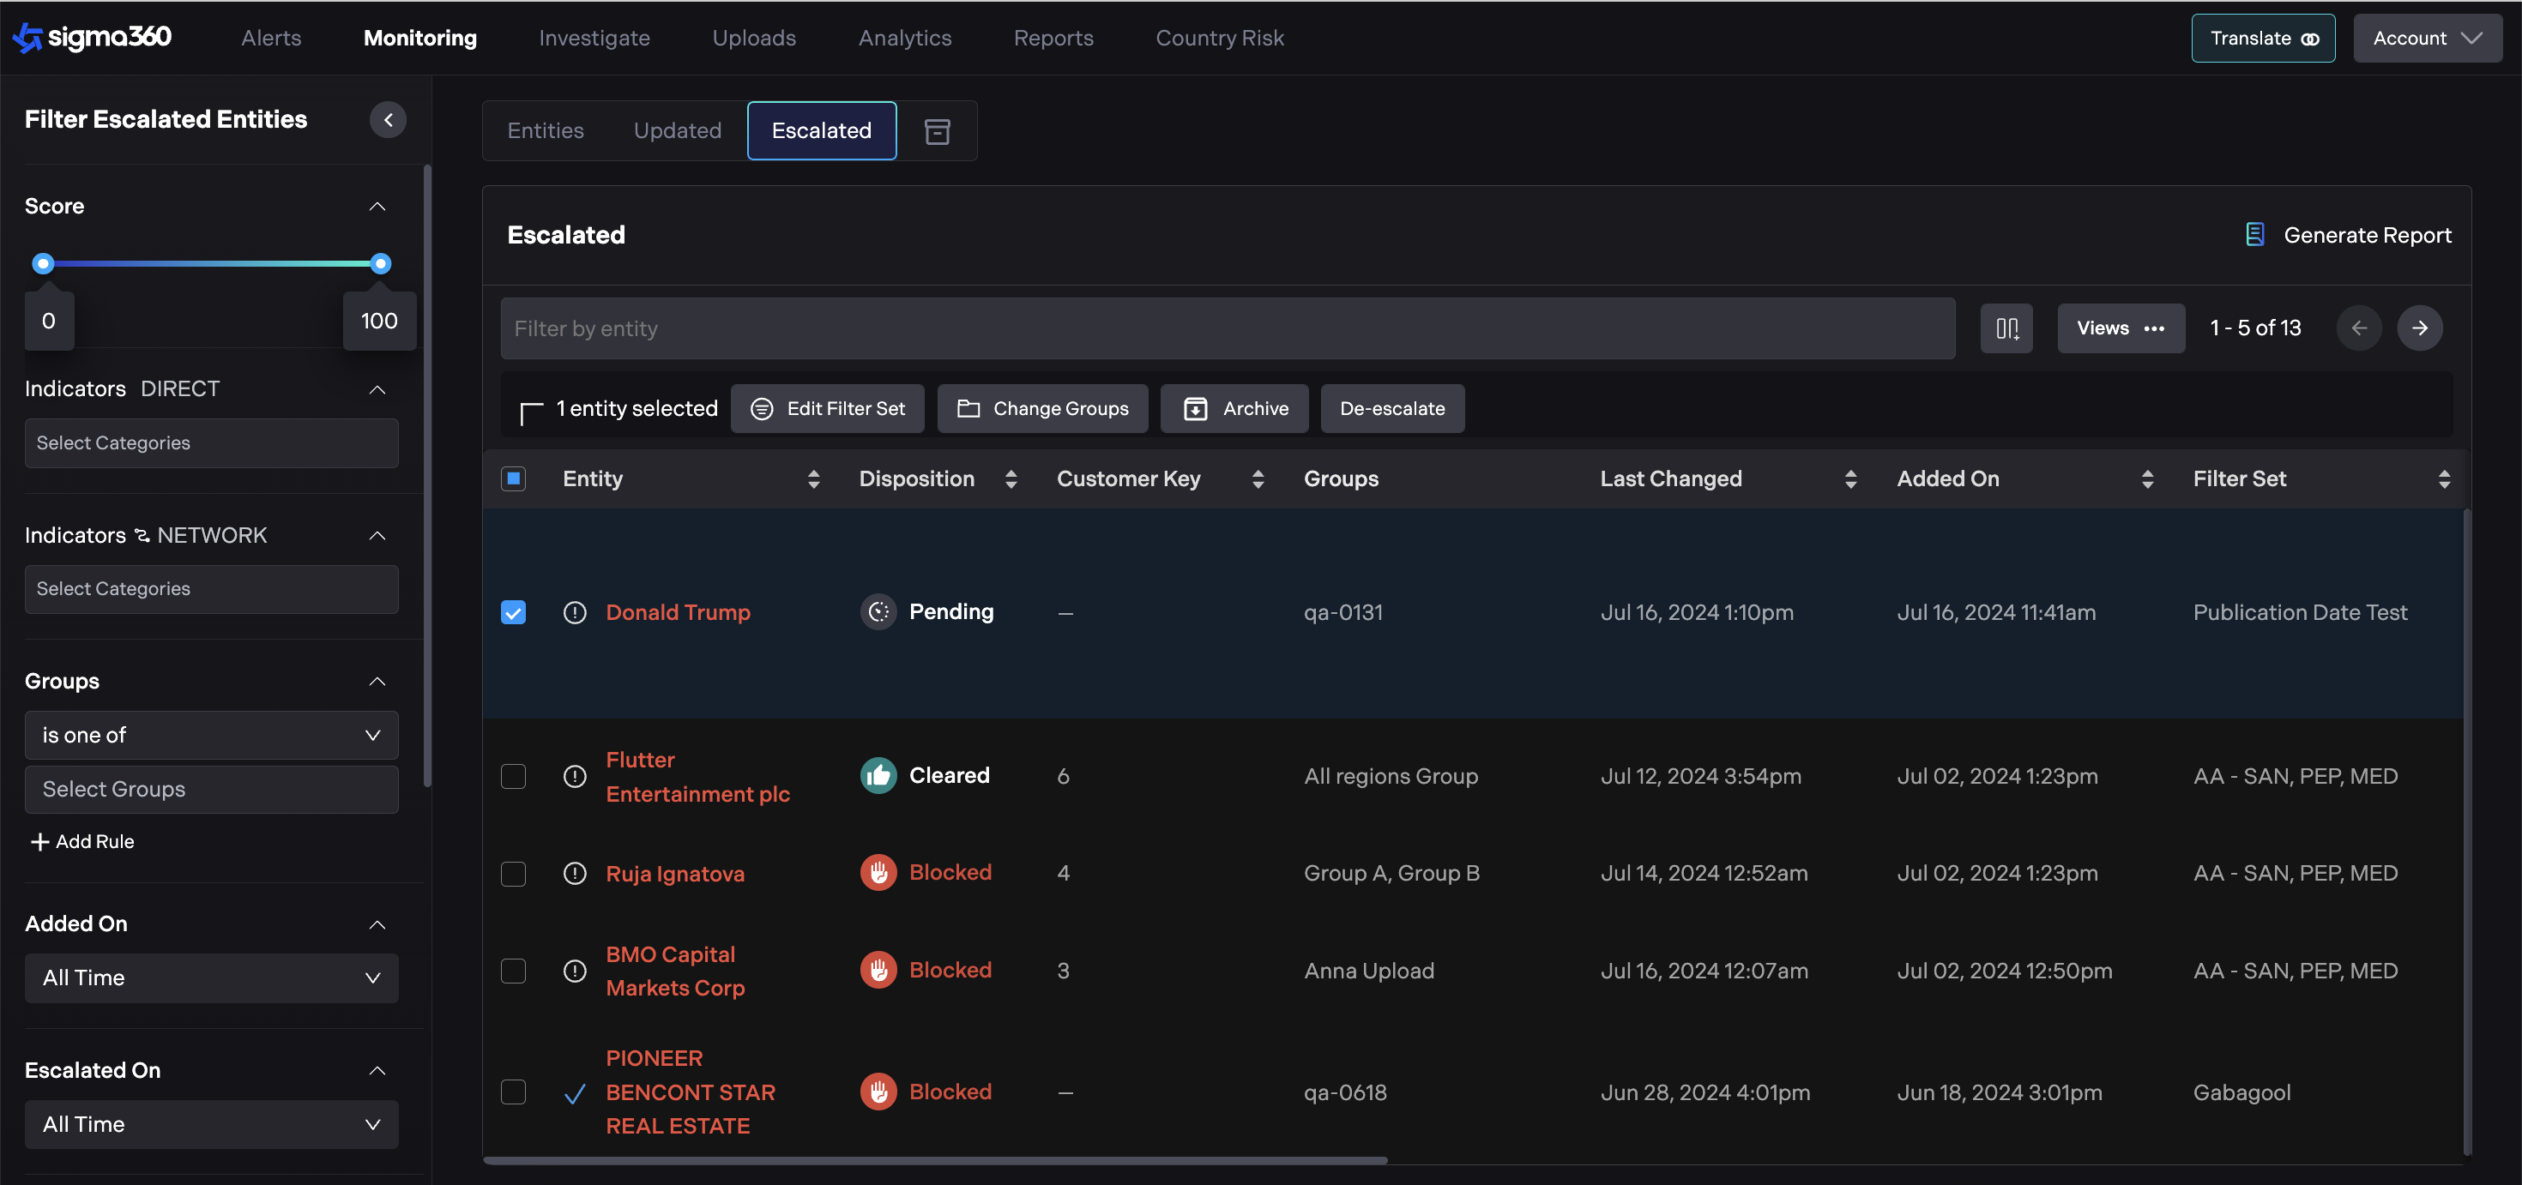The height and width of the screenshot is (1185, 2522).
Task: Click the Cleared thumbs-up icon for Flutter Entertainment
Action: (x=878, y=775)
